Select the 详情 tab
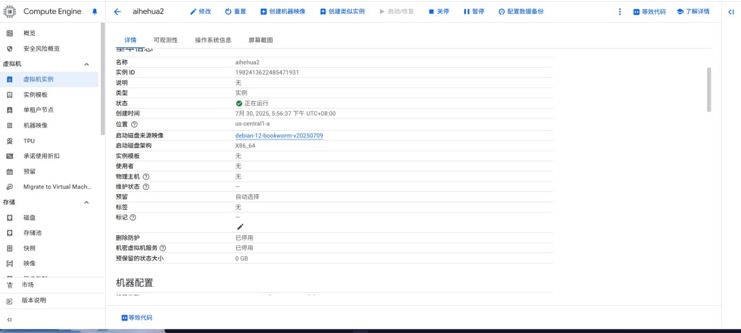This screenshot has width=741, height=333. 130,40
